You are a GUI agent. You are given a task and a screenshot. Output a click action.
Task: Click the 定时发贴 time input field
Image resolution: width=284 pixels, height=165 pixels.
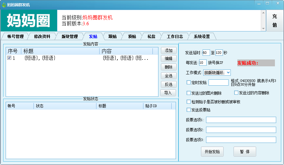219,82
